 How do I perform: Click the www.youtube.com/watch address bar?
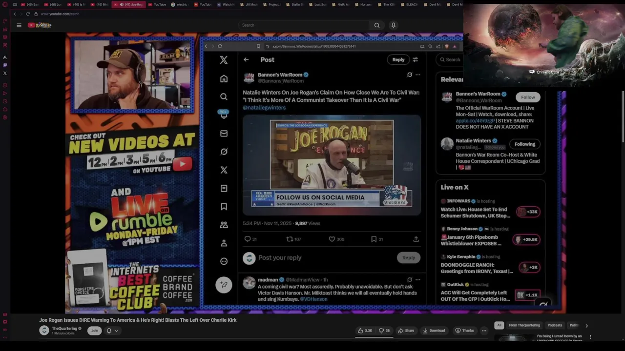point(60,14)
